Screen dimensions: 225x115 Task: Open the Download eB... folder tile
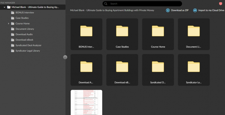122,70
